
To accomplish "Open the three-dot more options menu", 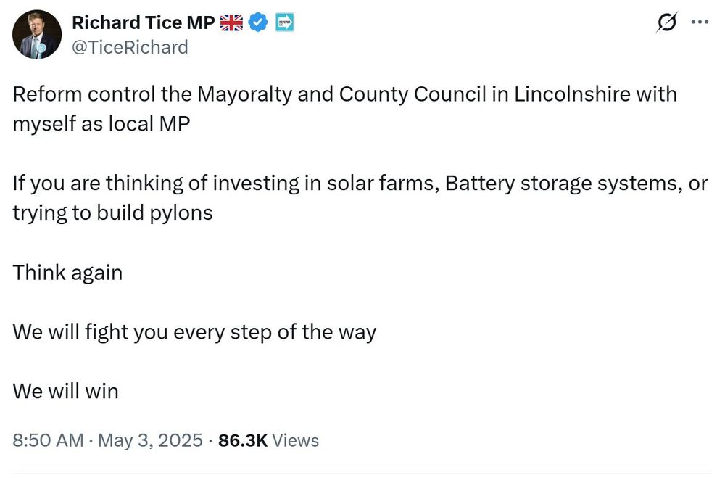I will (x=700, y=22).
